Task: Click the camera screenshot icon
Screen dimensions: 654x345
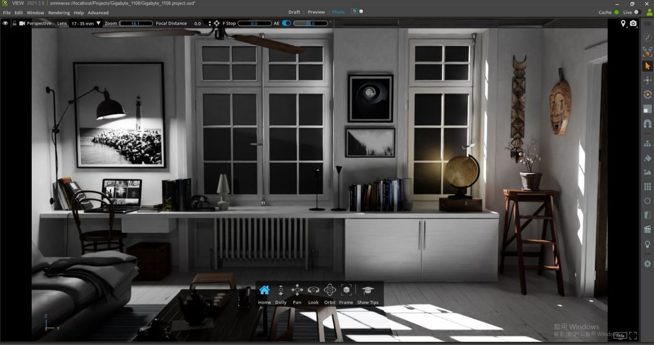Action: (634, 24)
